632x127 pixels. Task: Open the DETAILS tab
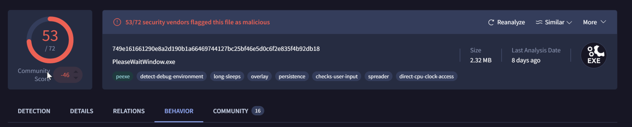click(x=82, y=111)
